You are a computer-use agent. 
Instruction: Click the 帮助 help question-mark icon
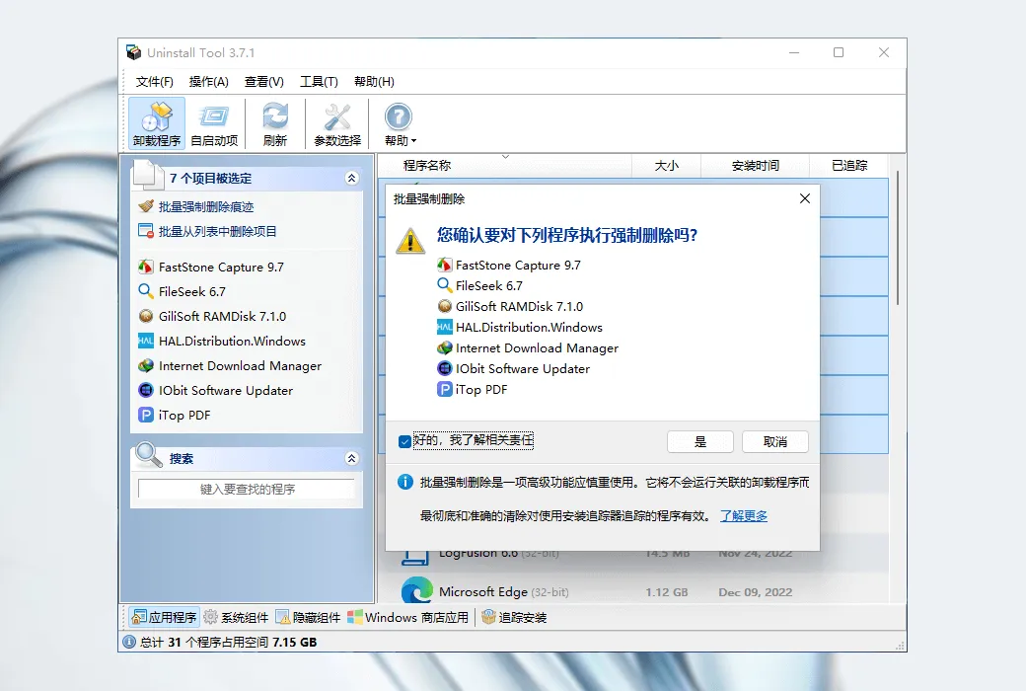click(x=398, y=117)
